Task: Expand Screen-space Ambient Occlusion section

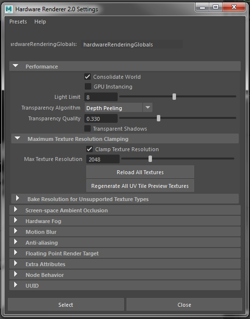Action: click(x=125, y=210)
